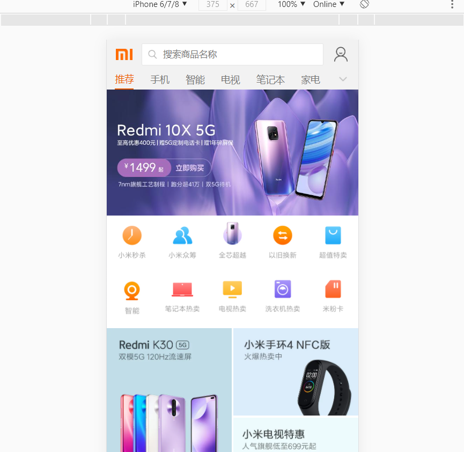Open 全芯超越 phone icon
Viewport: 464px width, 452px height.
tap(232, 233)
